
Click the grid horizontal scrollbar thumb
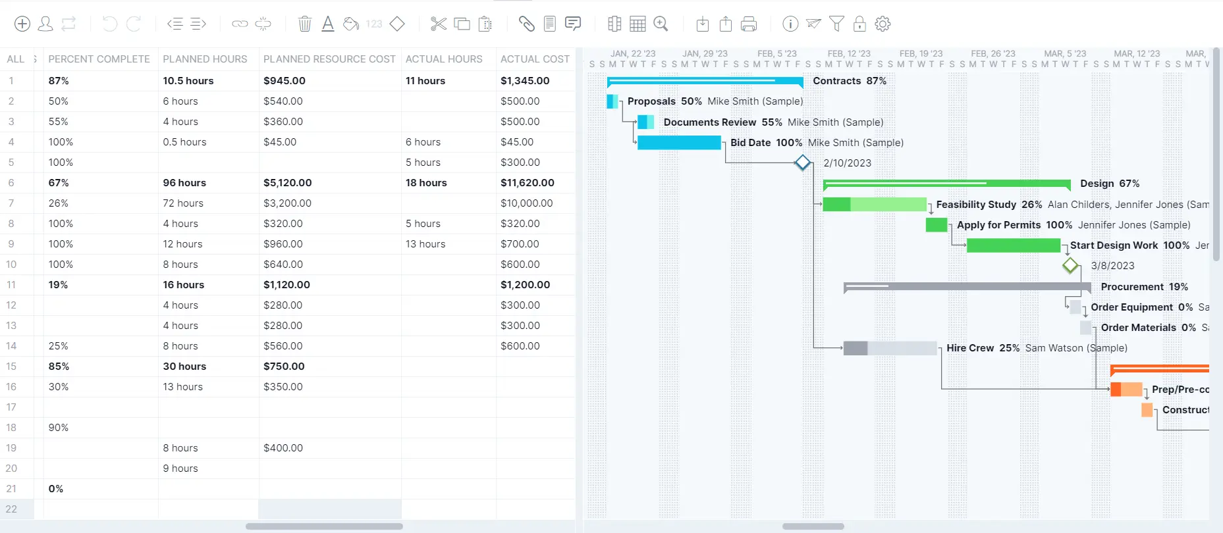click(324, 526)
